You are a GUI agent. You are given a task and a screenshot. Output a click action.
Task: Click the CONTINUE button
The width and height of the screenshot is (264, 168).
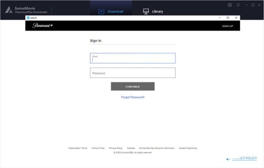pos(133,86)
